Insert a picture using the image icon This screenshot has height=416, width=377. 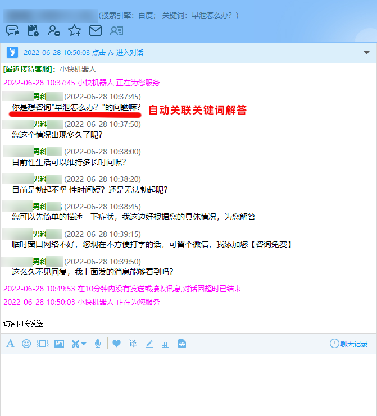coord(59,344)
